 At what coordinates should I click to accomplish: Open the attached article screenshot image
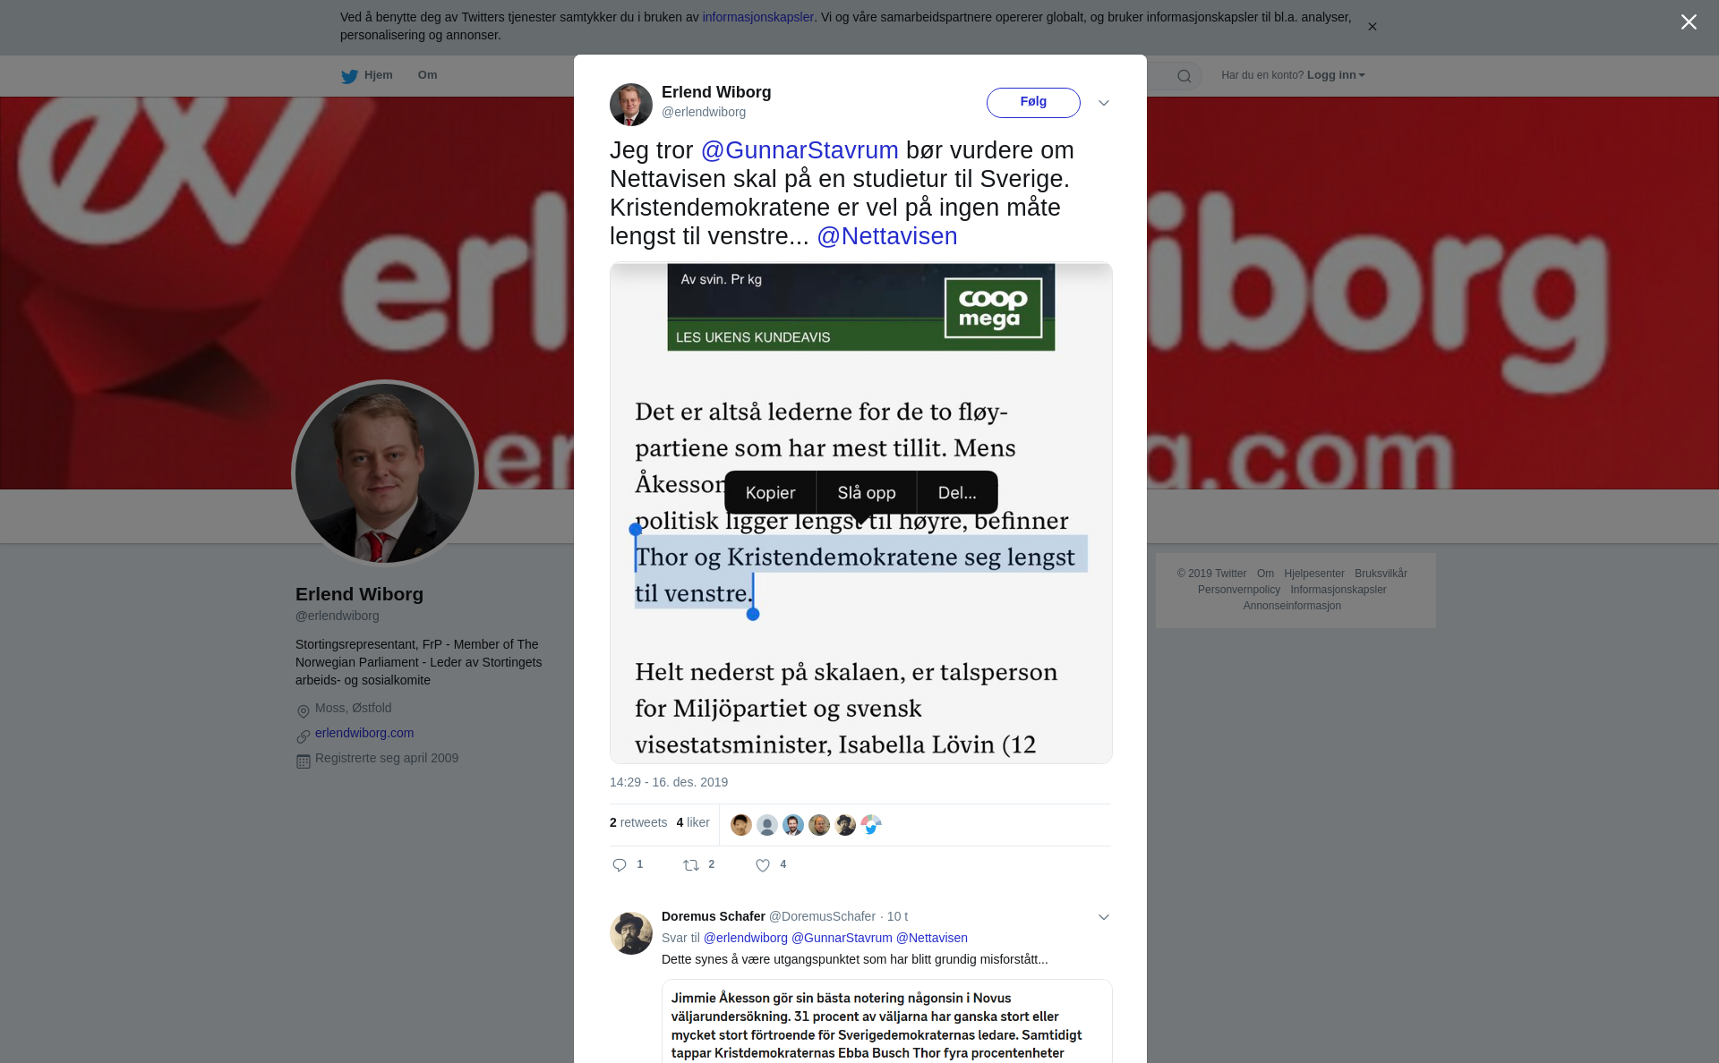coord(861,513)
